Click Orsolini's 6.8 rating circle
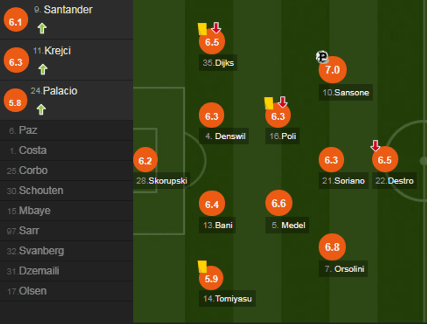The width and height of the screenshot is (427, 324). tap(332, 247)
